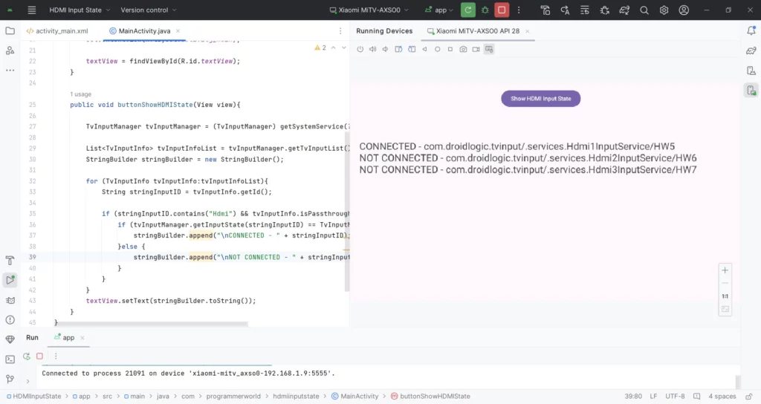Take device screenshot
This screenshot has width=761, height=404.
point(463,49)
